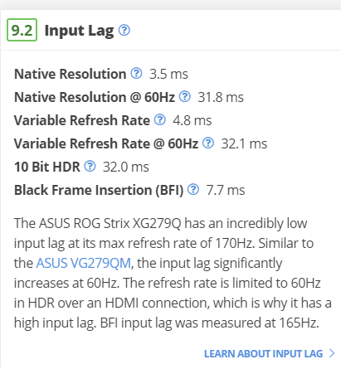This screenshot has height=369, width=341.
Task: Click the Black Frame Insertion (BFI) label
Action: tap(99, 190)
